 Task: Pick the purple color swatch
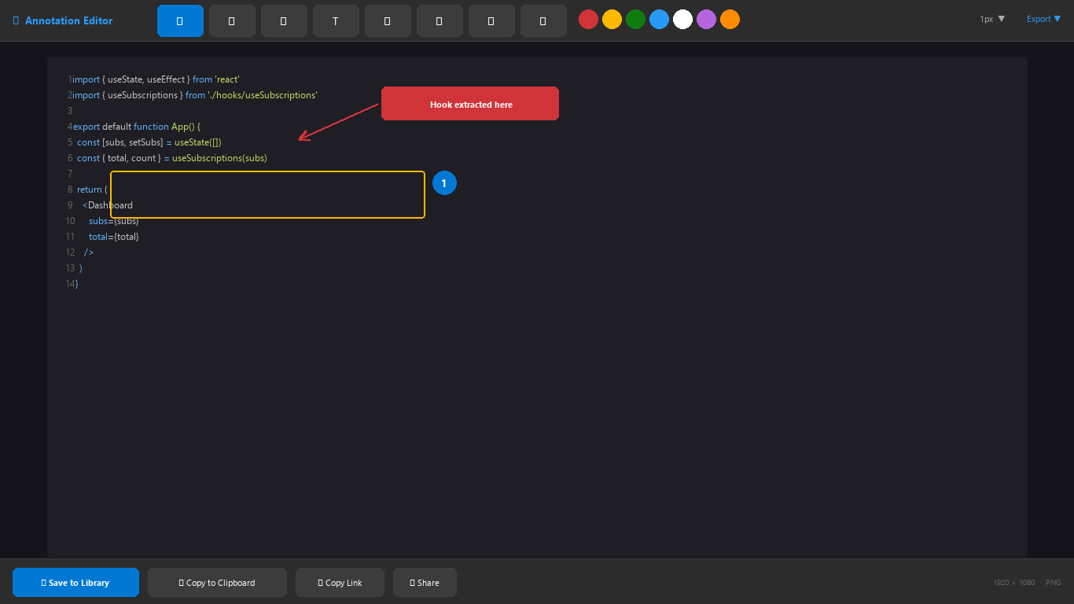pos(706,20)
